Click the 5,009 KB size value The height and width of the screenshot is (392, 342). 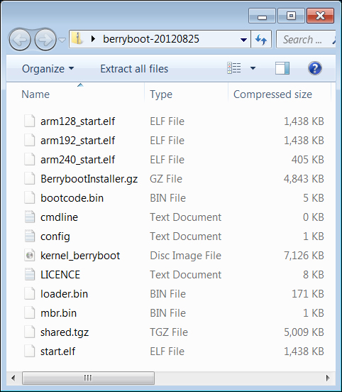(x=304, y=332)
